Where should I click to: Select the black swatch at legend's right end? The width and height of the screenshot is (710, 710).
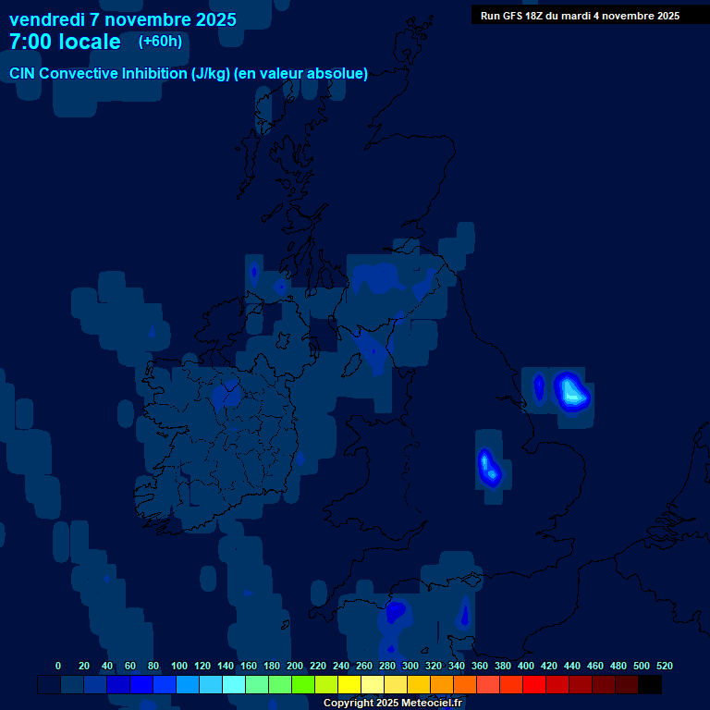tap(650, 685)
